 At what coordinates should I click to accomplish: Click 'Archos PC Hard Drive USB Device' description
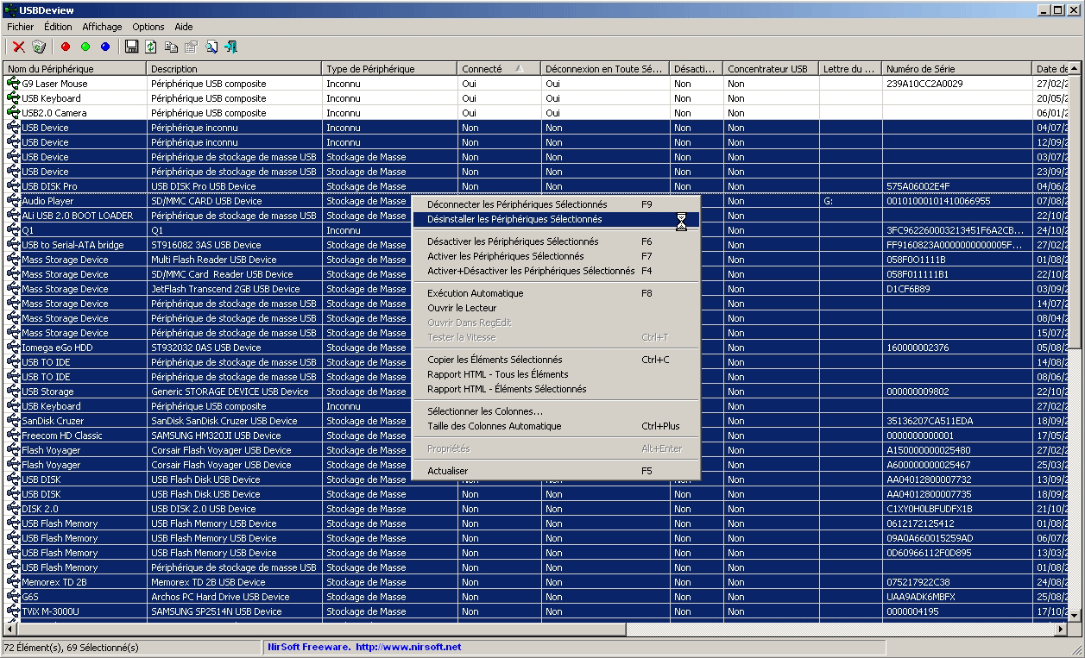(x=220, y=597)
